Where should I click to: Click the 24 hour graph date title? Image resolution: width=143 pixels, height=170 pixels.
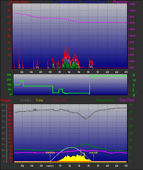tap(79, 2)
